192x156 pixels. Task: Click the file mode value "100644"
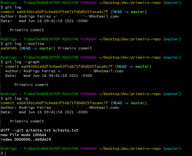click(40, 135)
